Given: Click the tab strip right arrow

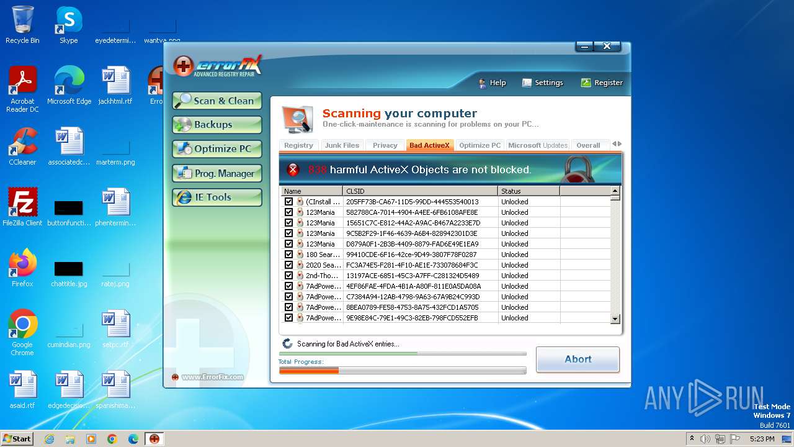Looking at the screenshot, I should [619, 144].
